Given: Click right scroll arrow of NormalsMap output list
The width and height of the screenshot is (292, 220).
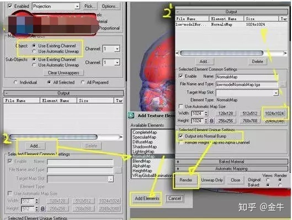Looking at the screenshot, I should tap(285, 53).
